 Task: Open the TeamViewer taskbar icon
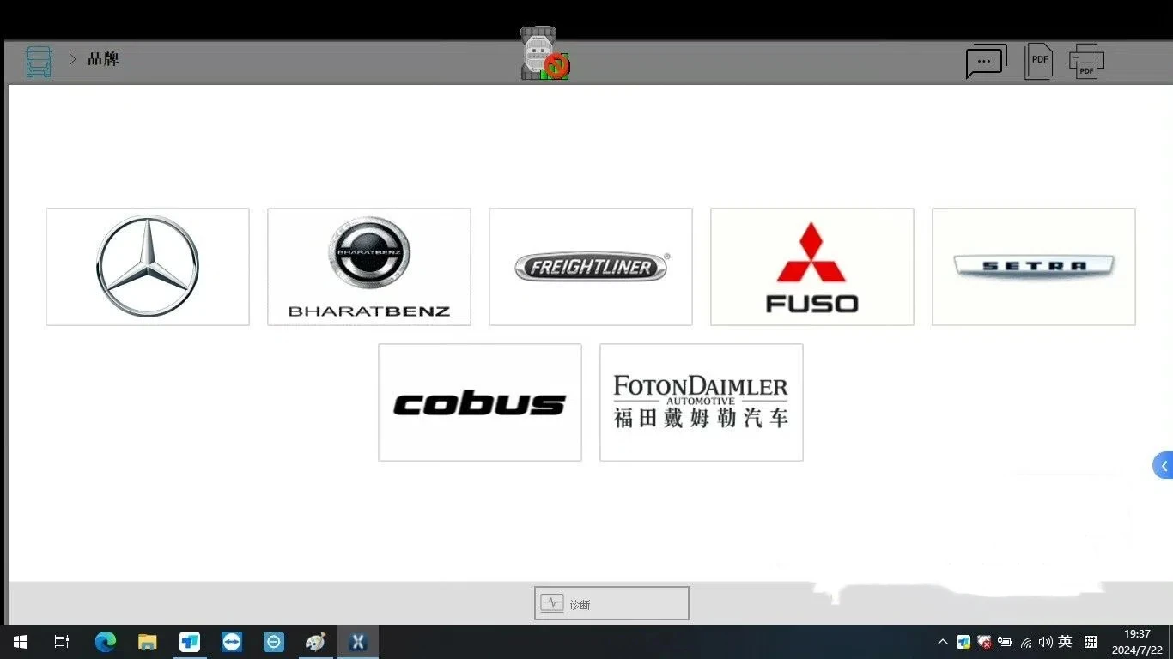(x=232, y=642)
